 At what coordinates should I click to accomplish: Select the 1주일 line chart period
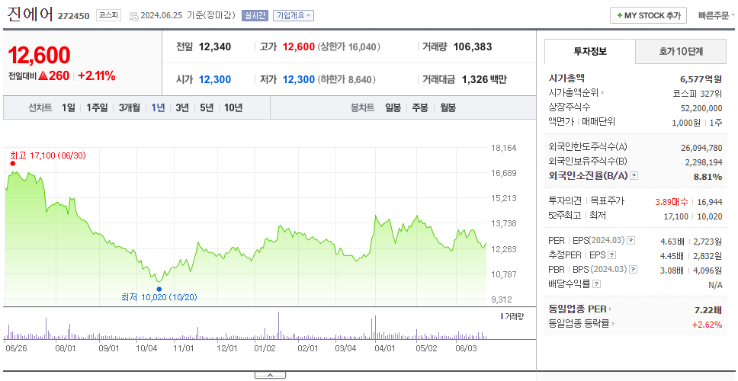(x=97, y=107)
